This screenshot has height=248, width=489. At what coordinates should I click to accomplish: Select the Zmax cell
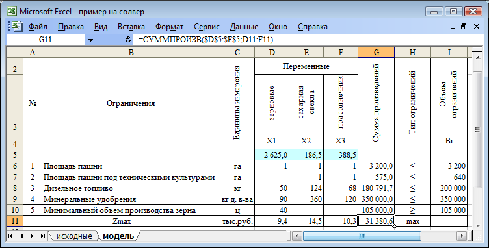tap(122, 221)
